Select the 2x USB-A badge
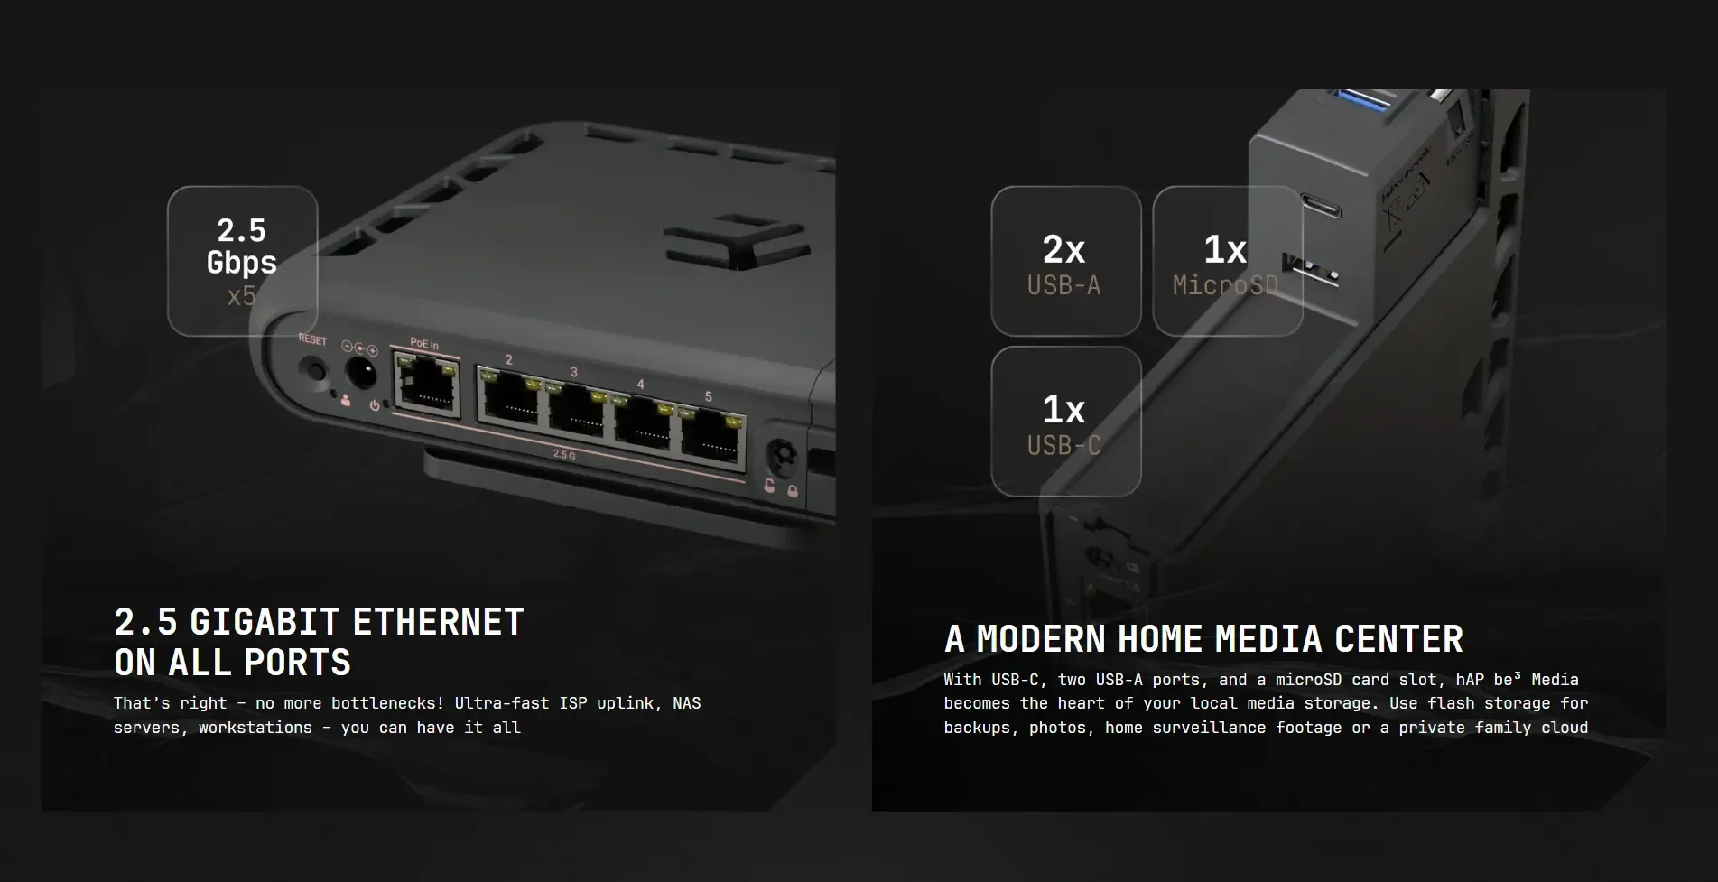The height and width of the screenshot is (882, 1718). (1066, 261)
